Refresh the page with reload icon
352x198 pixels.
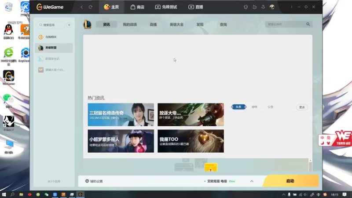click(x=91, y=7)
